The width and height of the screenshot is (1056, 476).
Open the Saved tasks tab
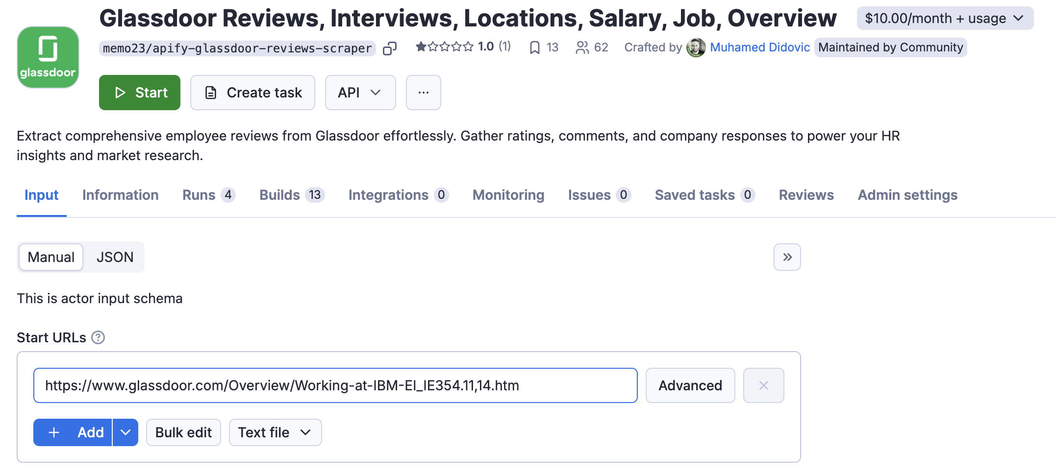705,195
